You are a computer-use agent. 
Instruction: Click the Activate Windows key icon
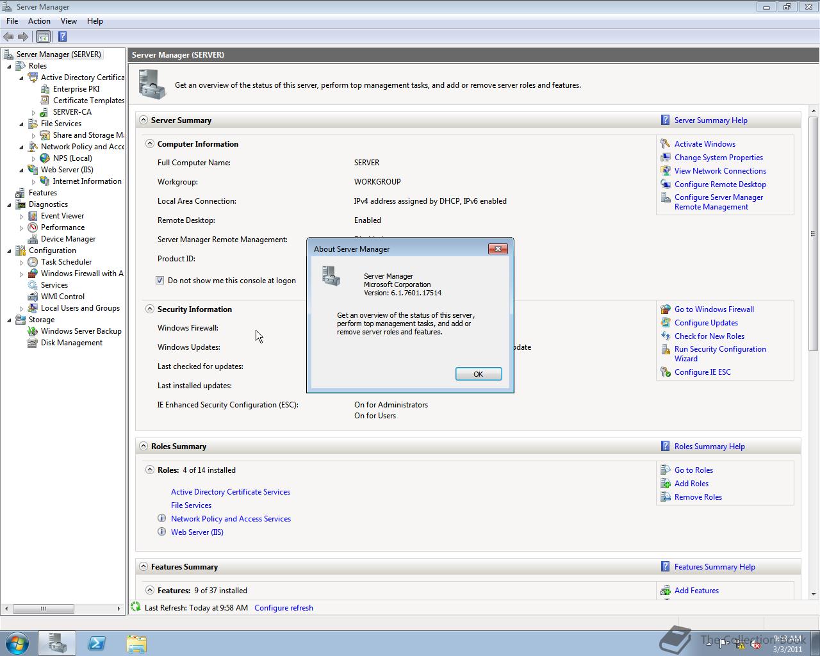tap(666, 144)
